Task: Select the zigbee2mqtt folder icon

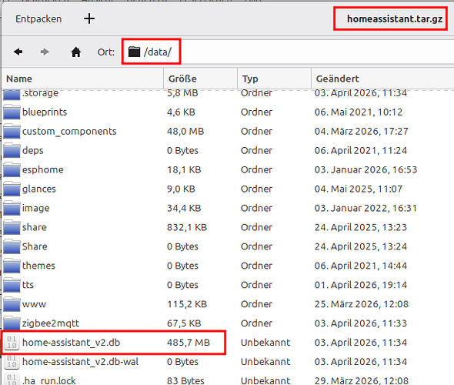Action: [x=12, y=323]
